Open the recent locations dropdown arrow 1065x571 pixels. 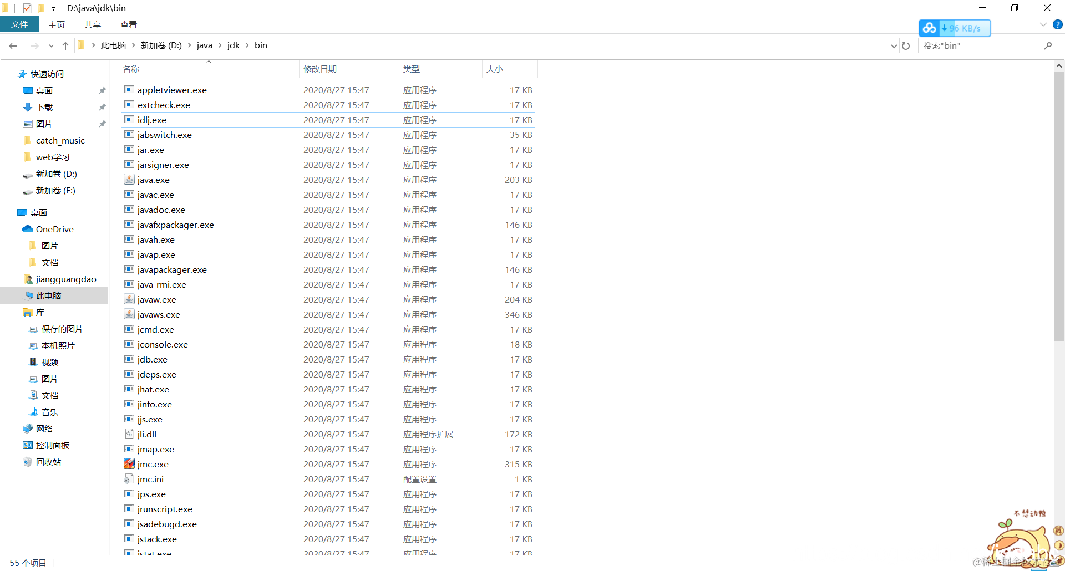tap(51, 46)
